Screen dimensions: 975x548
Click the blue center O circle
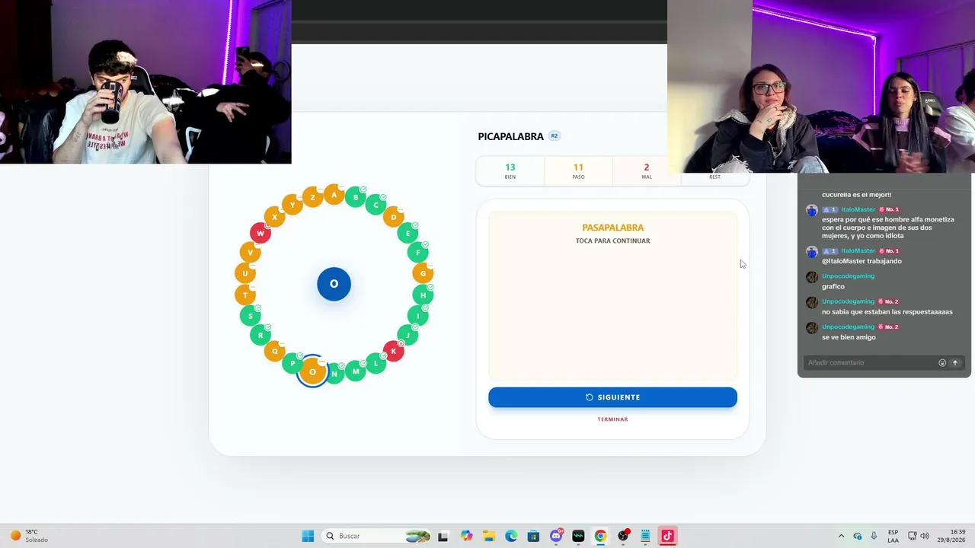(334, 284)
